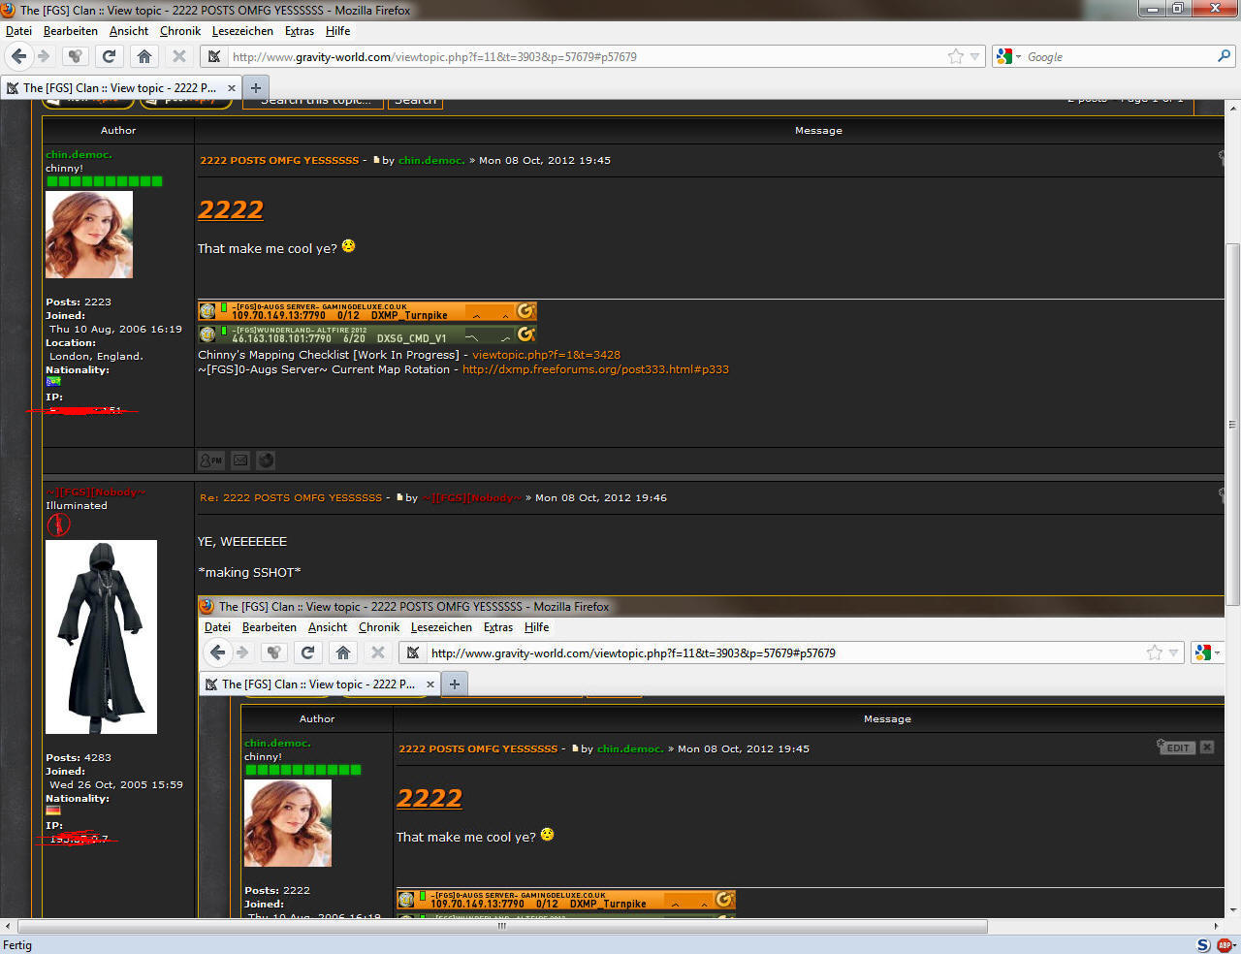Screen dimensions: 1241x954
Task: Open the Bearbeiten menu
Action: click(70, 31)
